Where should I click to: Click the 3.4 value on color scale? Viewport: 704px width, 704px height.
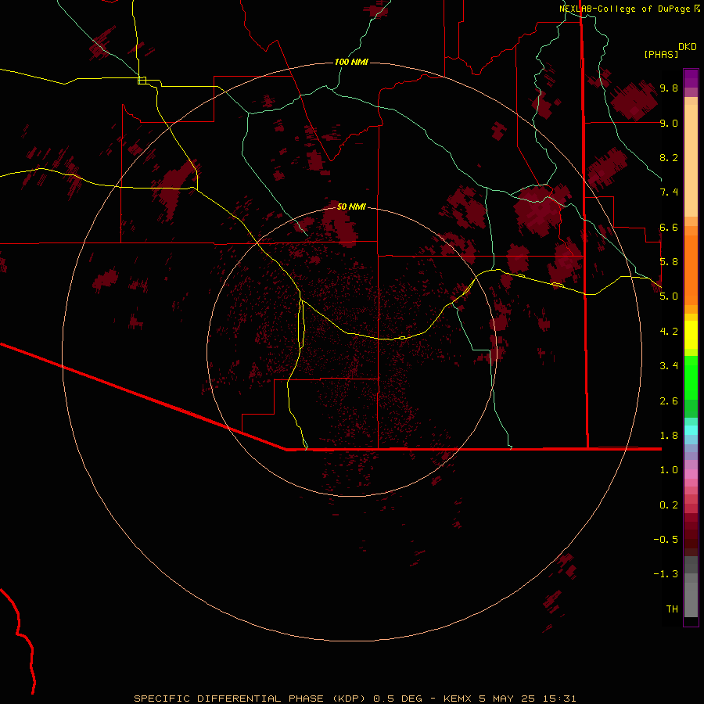coord(669,366)
